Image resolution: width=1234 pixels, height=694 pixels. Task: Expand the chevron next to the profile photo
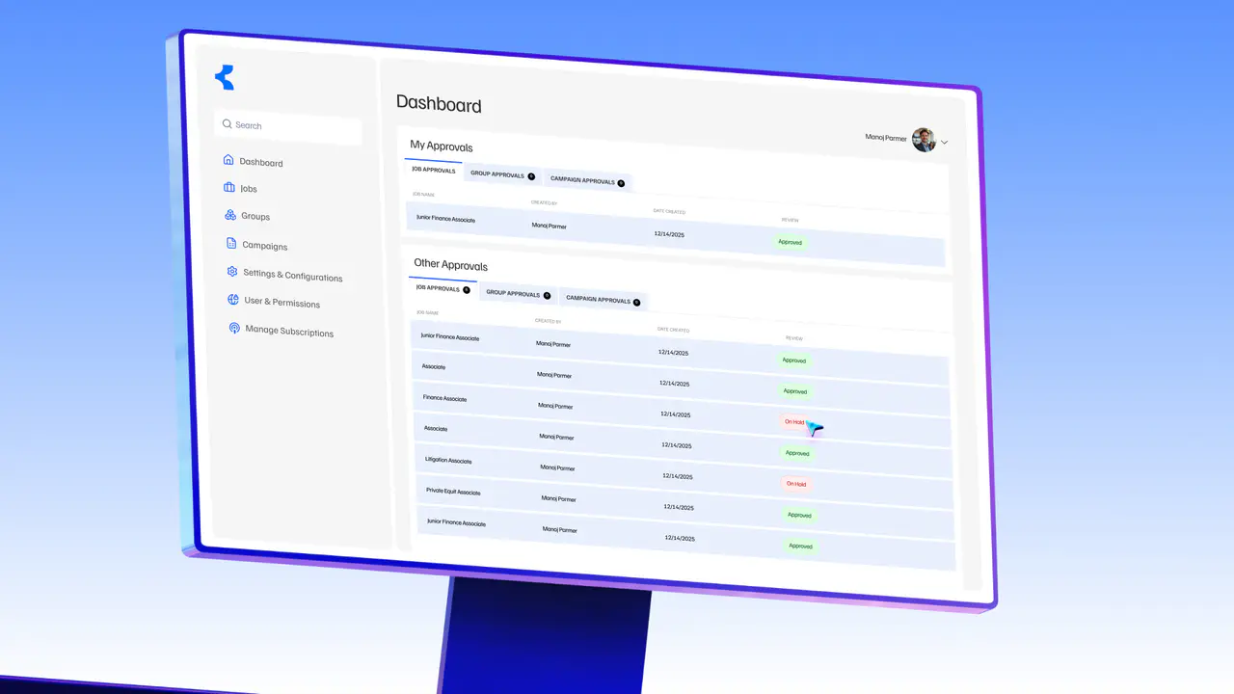point(945,143)
